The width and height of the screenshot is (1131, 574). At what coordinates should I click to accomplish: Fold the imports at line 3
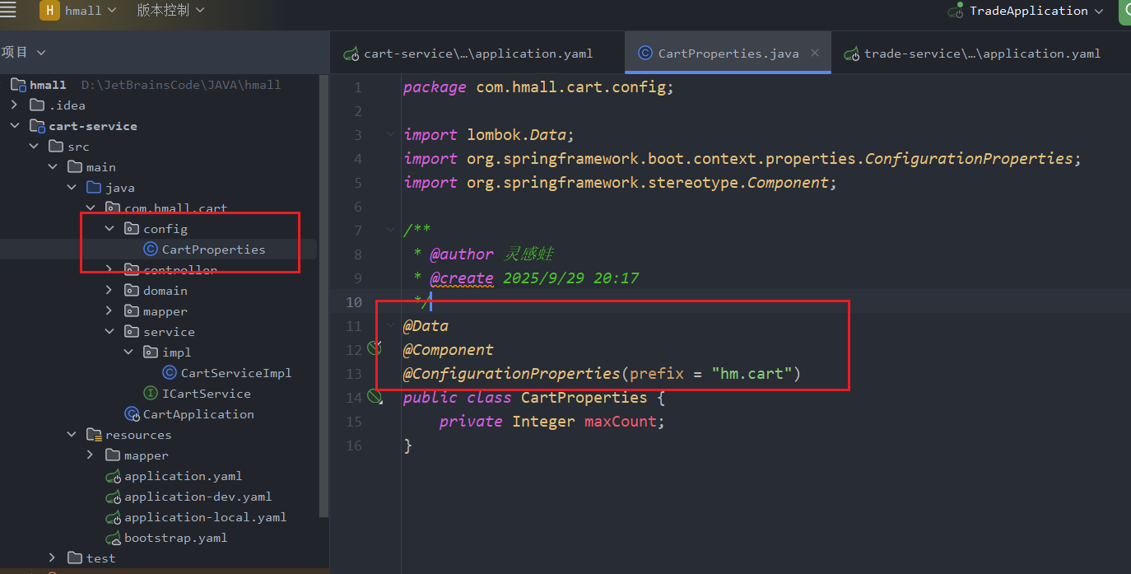tap(390, 134)
